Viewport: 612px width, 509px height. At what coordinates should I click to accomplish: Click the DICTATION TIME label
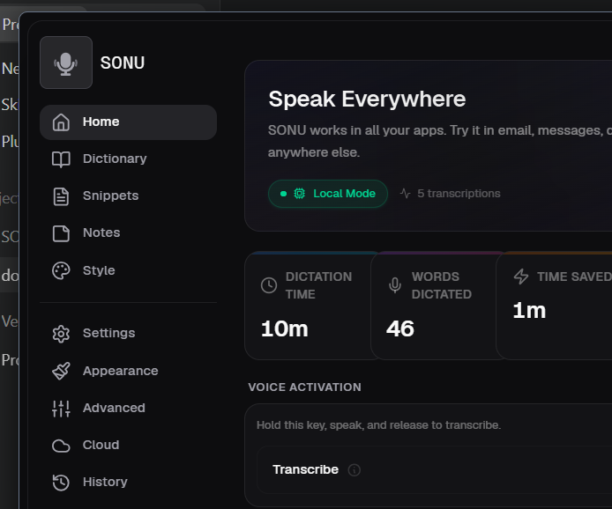coord(318,285)
